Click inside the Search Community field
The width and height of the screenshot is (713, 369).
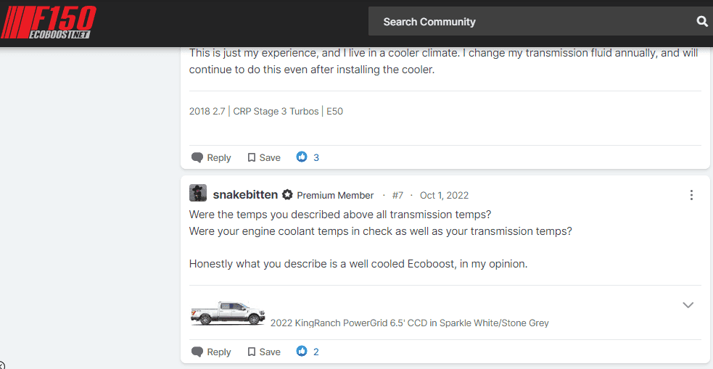coord(532,21)
